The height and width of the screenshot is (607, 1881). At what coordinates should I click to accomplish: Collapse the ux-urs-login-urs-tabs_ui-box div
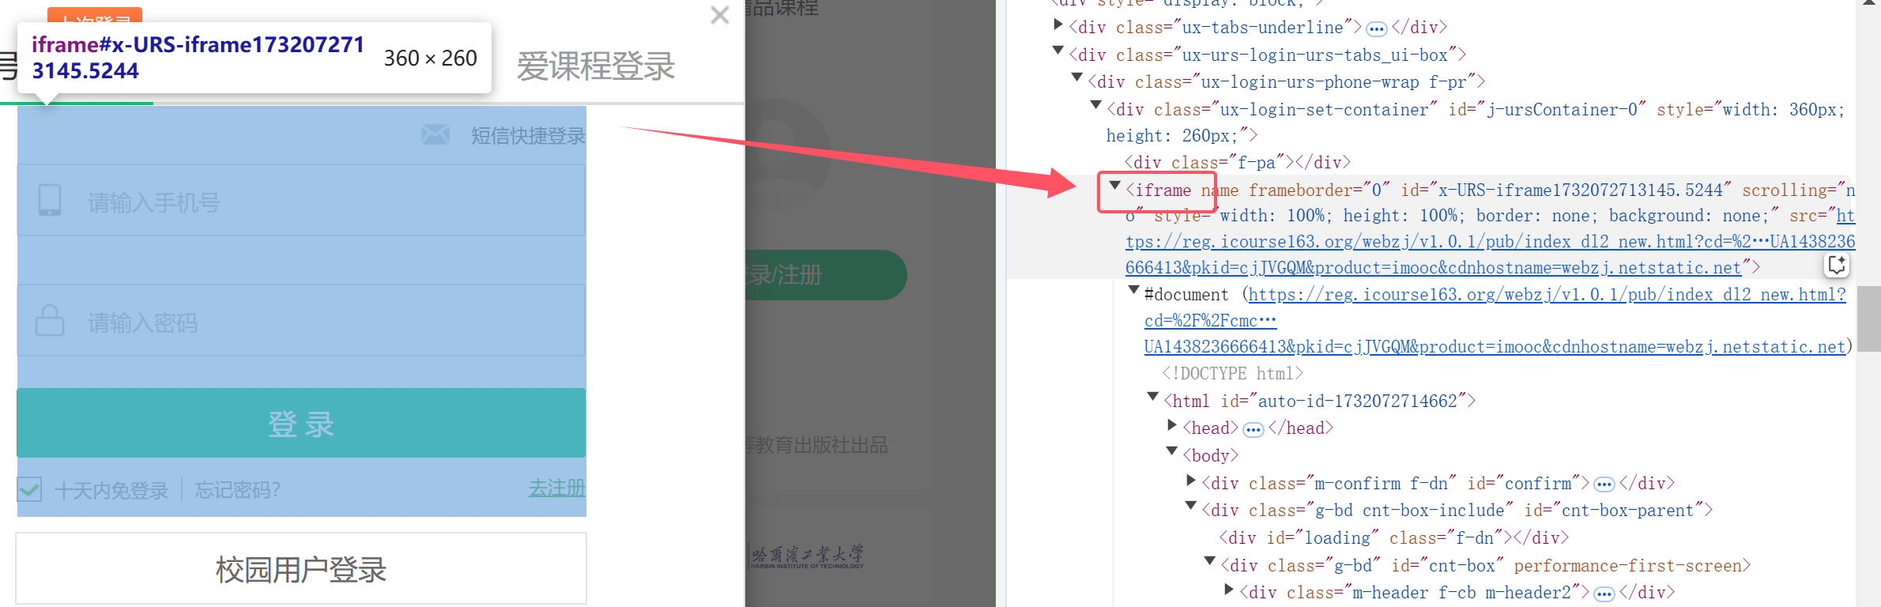point(1058,51)
